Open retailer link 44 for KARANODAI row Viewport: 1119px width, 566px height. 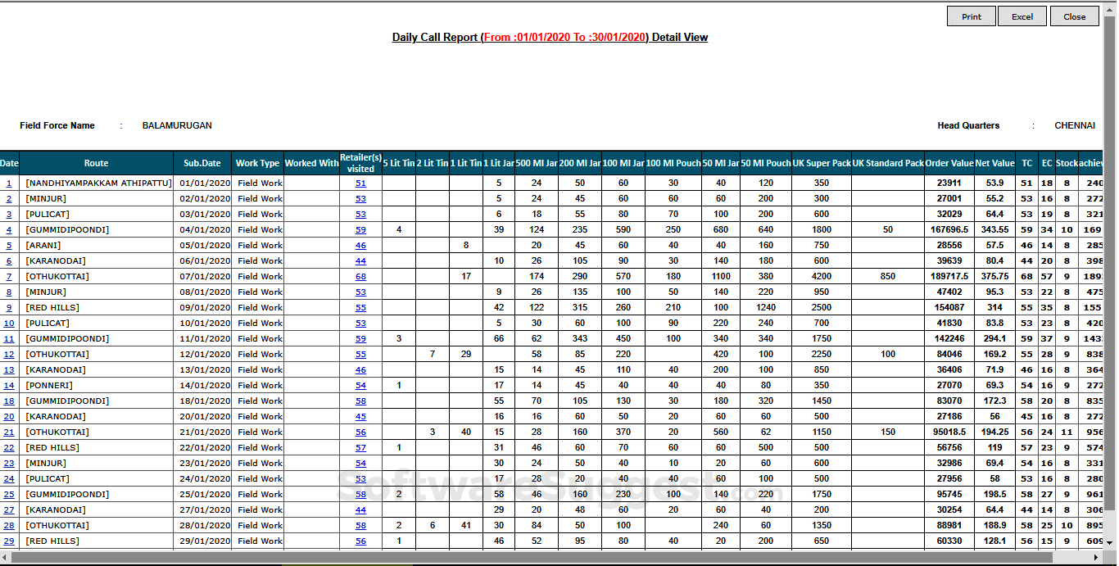[360, 260]
